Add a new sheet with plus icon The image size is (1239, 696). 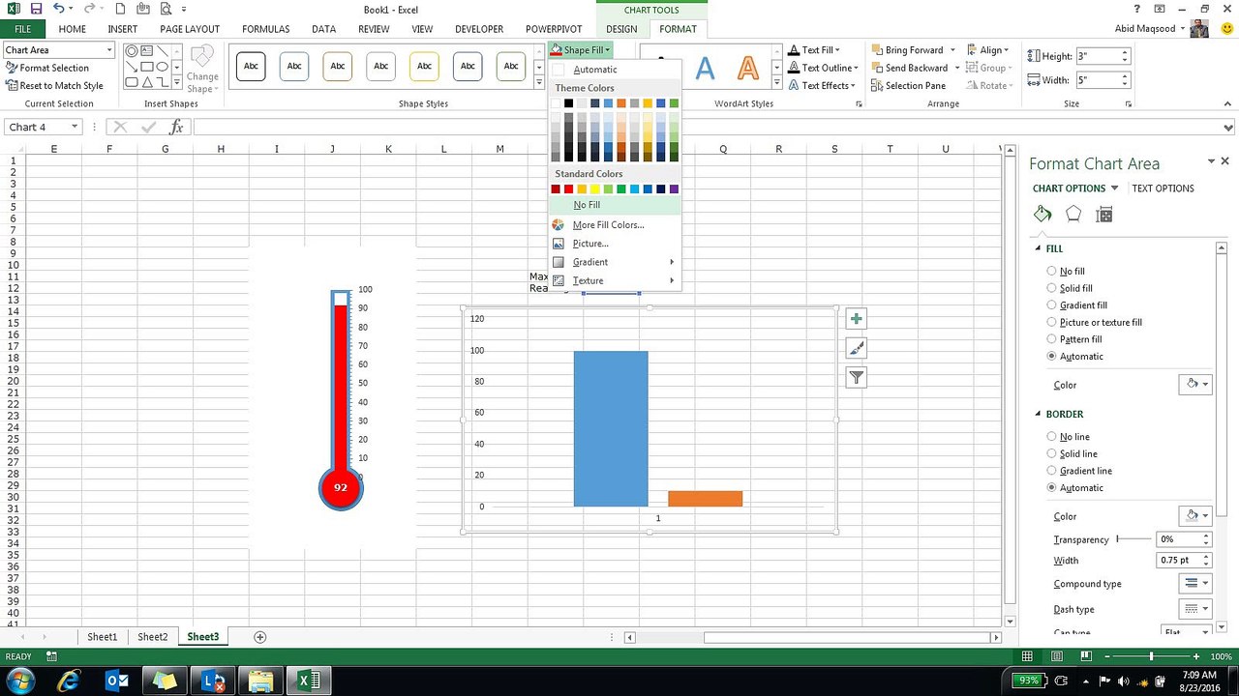coord(259,637)
